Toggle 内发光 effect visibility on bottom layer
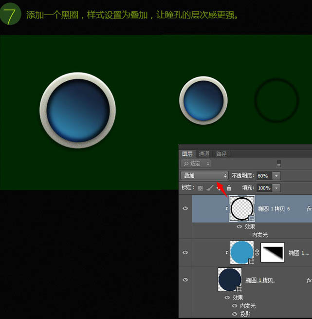This screenshot has height=319, width=312. (235, 306)
